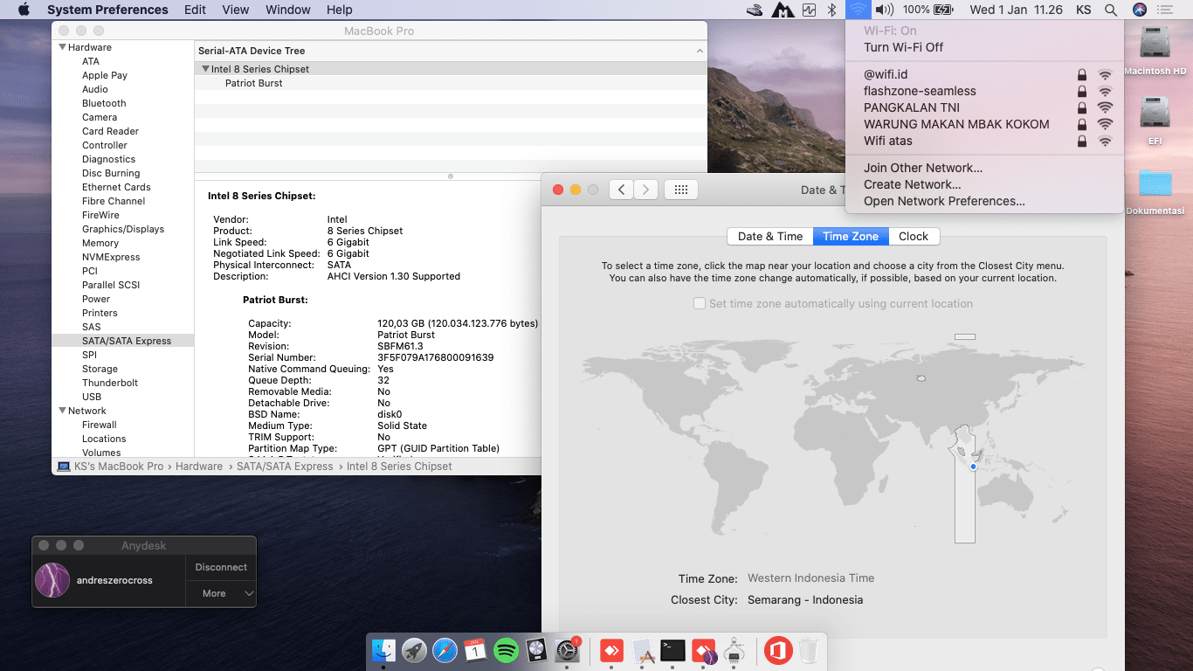Go back in System Preferences toolbar
The width and height of the screenshot is (1193, 671).
tap(621, 190)
